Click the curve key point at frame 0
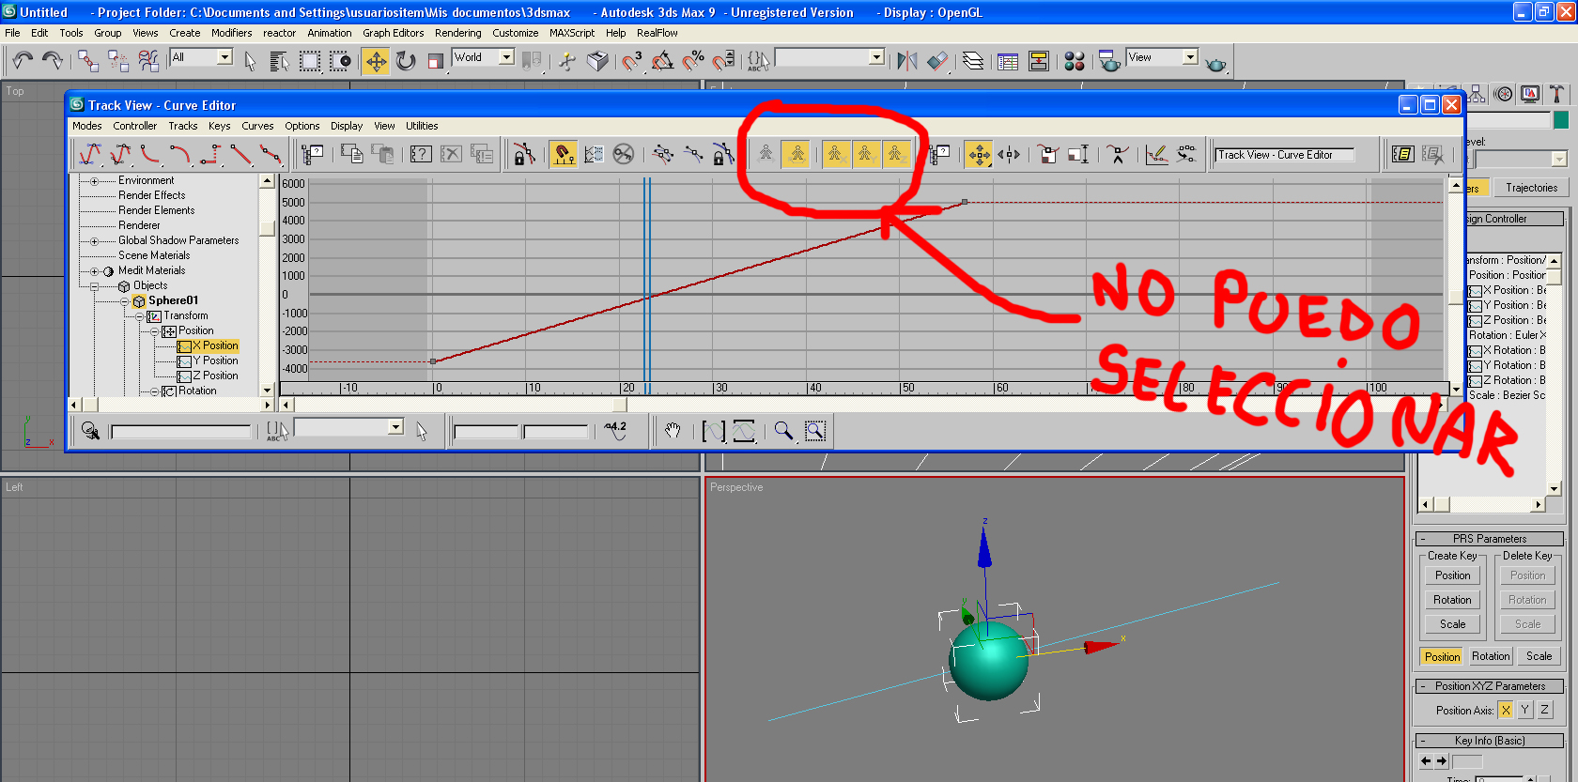1578x782 pixels. coord(433,361)
